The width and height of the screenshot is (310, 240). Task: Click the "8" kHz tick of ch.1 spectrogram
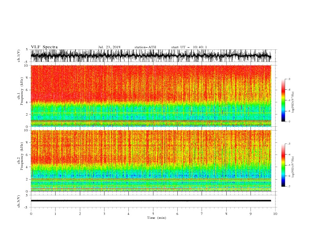27,78
